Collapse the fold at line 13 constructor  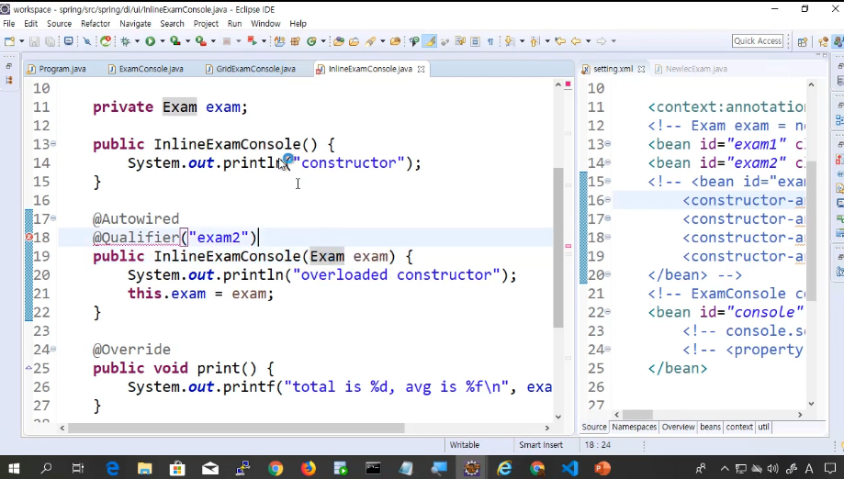tap(53, 143)
